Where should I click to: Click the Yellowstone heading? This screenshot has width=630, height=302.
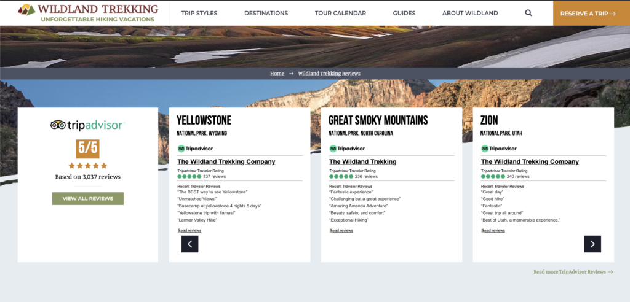(204, 120)
